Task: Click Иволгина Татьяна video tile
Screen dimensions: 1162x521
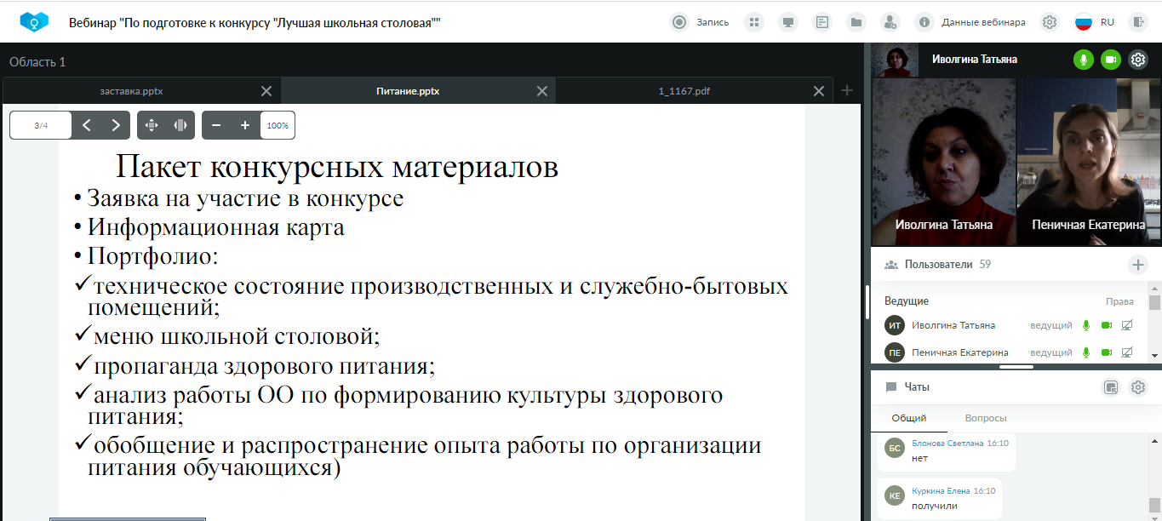Action: click(x=943, y=163)
